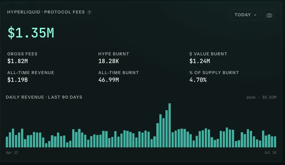Screen dimensions: 285x165
Task: Click the All-Time Revenue $1.19B stat
Action: [30, 77]
